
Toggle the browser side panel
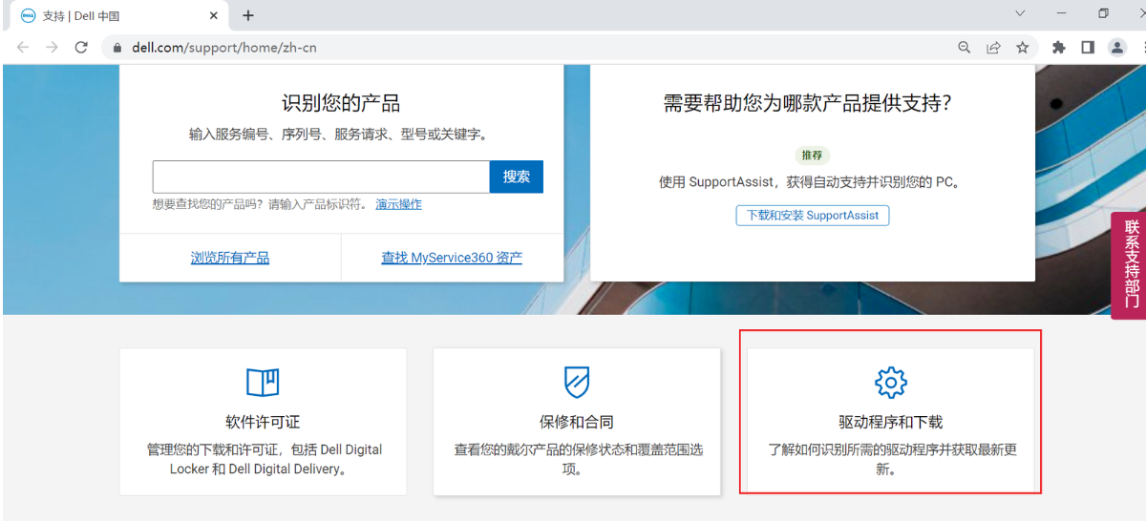1088,47
